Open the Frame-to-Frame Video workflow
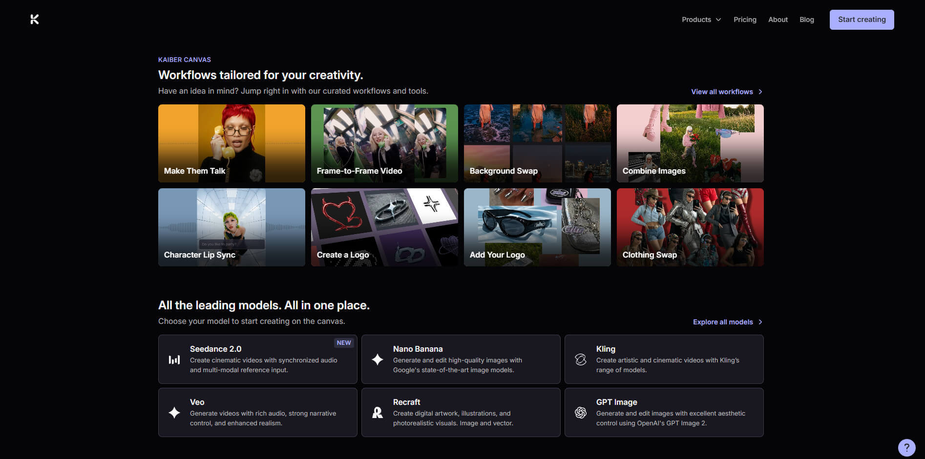925x459 pixels. click(x=384, y=143)
